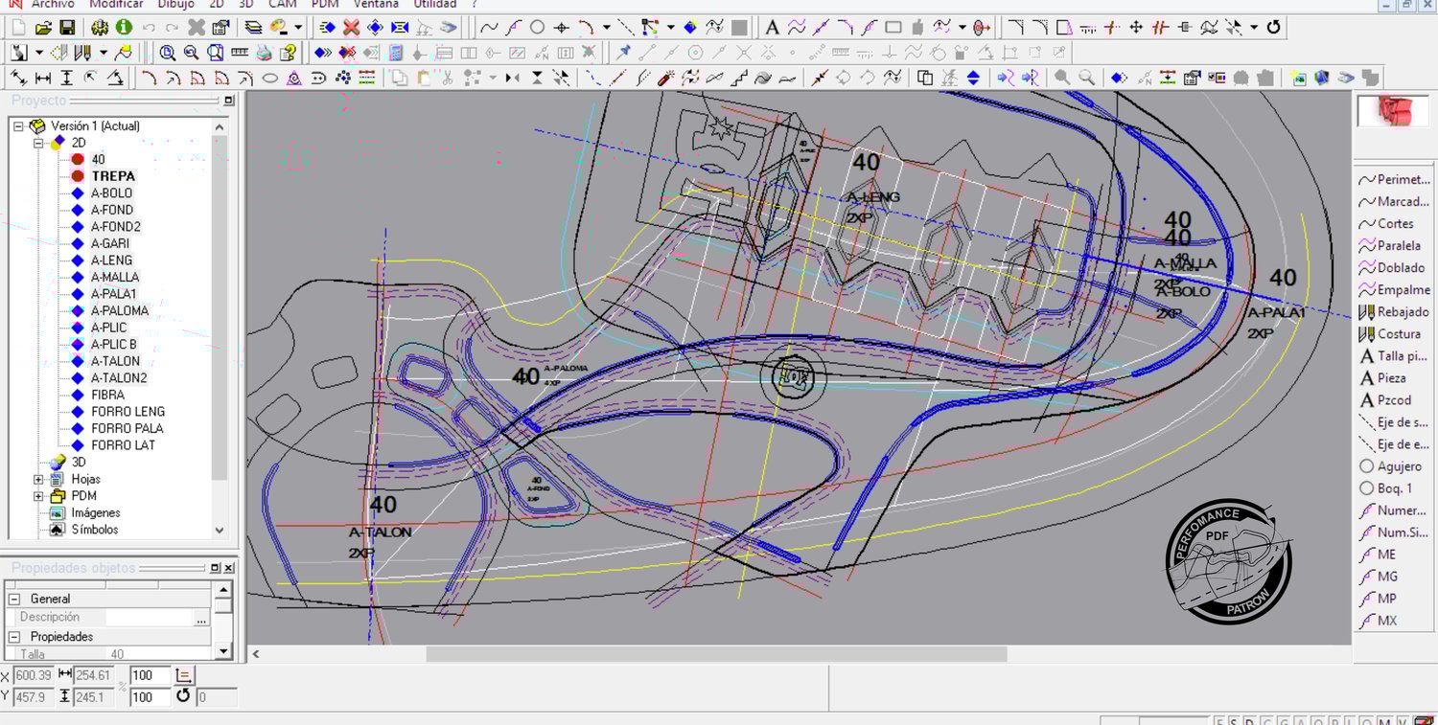Click the Descripción ellipsis button

pyautogui.click(x=201, y=619)
